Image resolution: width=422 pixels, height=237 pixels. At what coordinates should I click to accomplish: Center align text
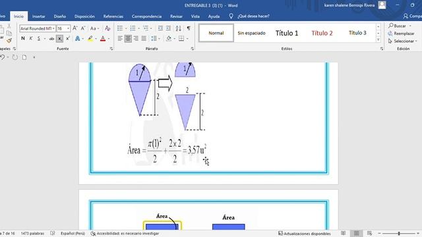click(x=128, y=39)
